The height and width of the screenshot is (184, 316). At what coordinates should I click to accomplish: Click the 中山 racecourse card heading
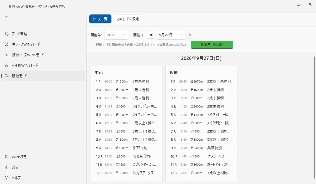(98, 73)
